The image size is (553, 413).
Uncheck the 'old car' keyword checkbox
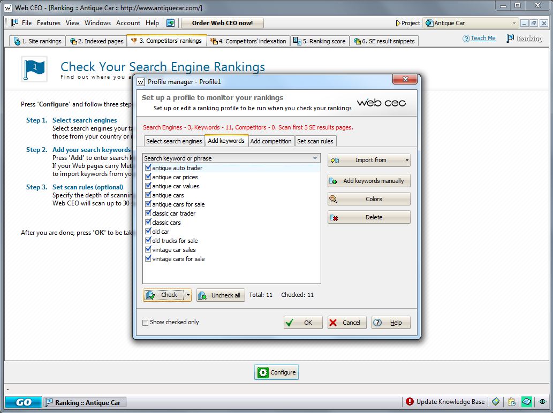click(148, 232)
